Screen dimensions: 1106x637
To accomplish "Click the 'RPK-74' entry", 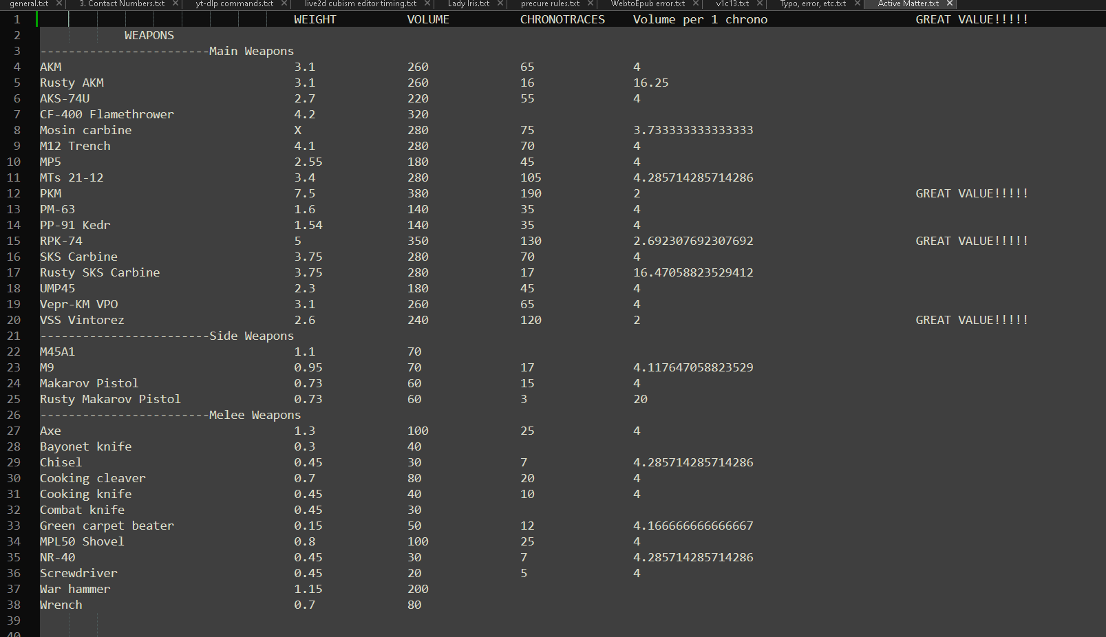I will (61, 241).
